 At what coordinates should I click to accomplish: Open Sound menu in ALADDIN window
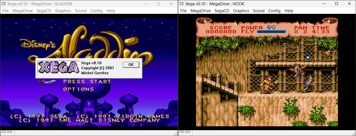(x=81, y=11)
